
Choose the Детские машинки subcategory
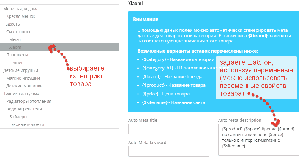[x=24, y=86]
